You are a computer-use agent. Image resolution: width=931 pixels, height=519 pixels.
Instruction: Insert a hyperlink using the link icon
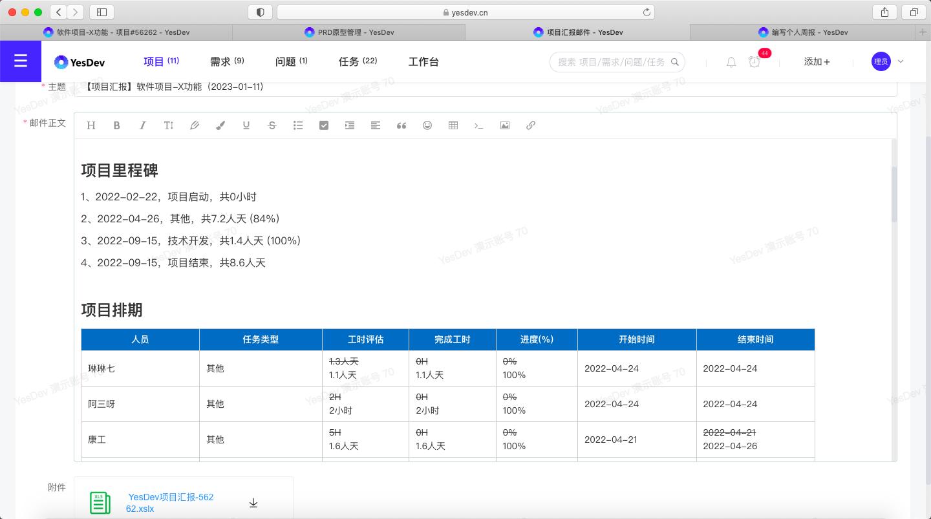coord(531,125)
